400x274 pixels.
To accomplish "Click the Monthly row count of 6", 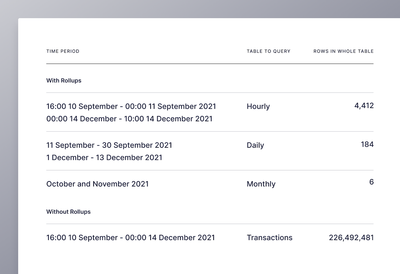I will click(371, 182).
